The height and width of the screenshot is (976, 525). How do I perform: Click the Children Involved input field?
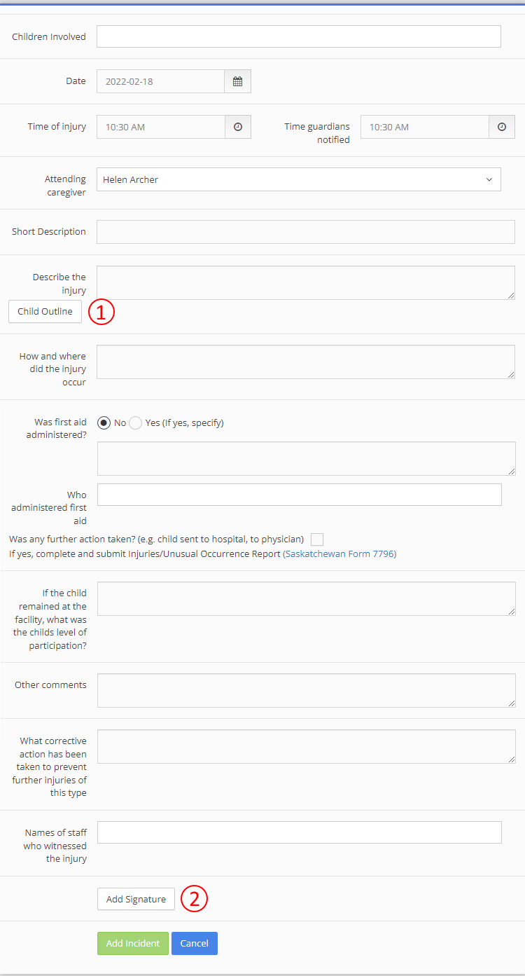299,36
